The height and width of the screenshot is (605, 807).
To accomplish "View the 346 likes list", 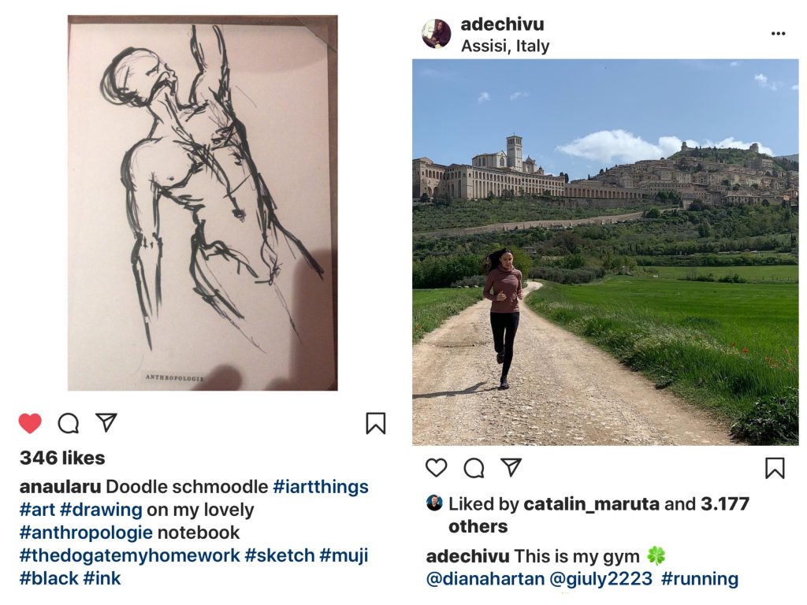I will [62, 458].
